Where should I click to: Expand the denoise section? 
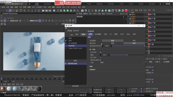[89, 67]
